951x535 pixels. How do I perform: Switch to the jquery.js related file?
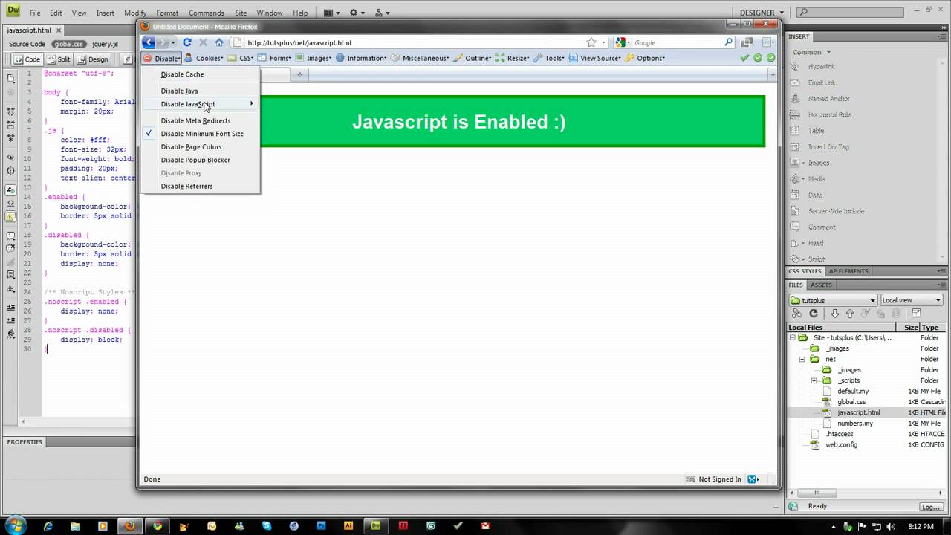click(105, 44)
